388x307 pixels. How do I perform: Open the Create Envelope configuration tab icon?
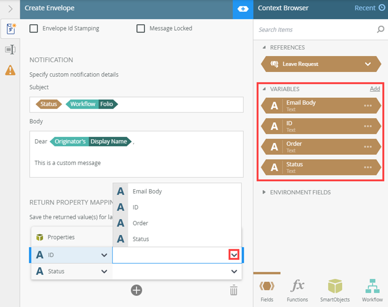click(x=10, y=29)
